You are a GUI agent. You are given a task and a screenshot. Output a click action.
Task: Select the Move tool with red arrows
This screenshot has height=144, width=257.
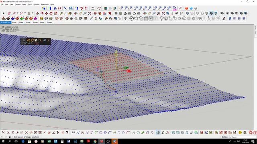[47, 13]
